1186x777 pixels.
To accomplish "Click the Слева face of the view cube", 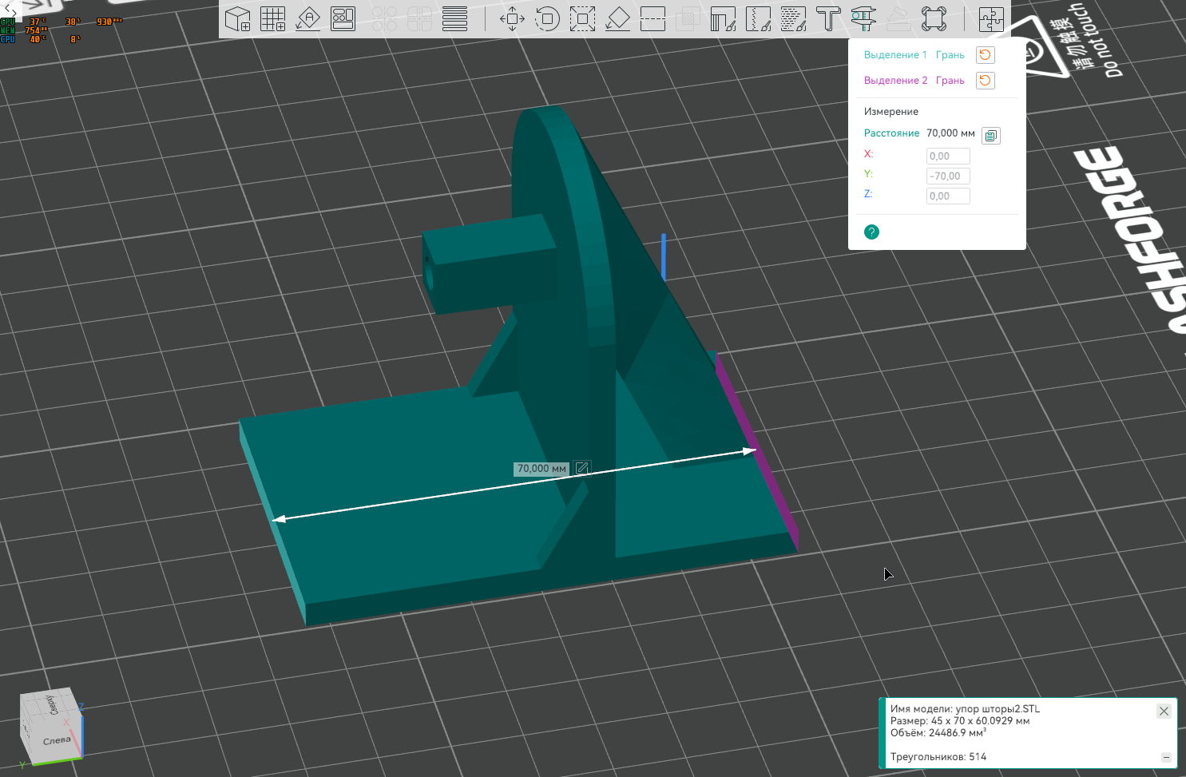I will coord(57,740).
